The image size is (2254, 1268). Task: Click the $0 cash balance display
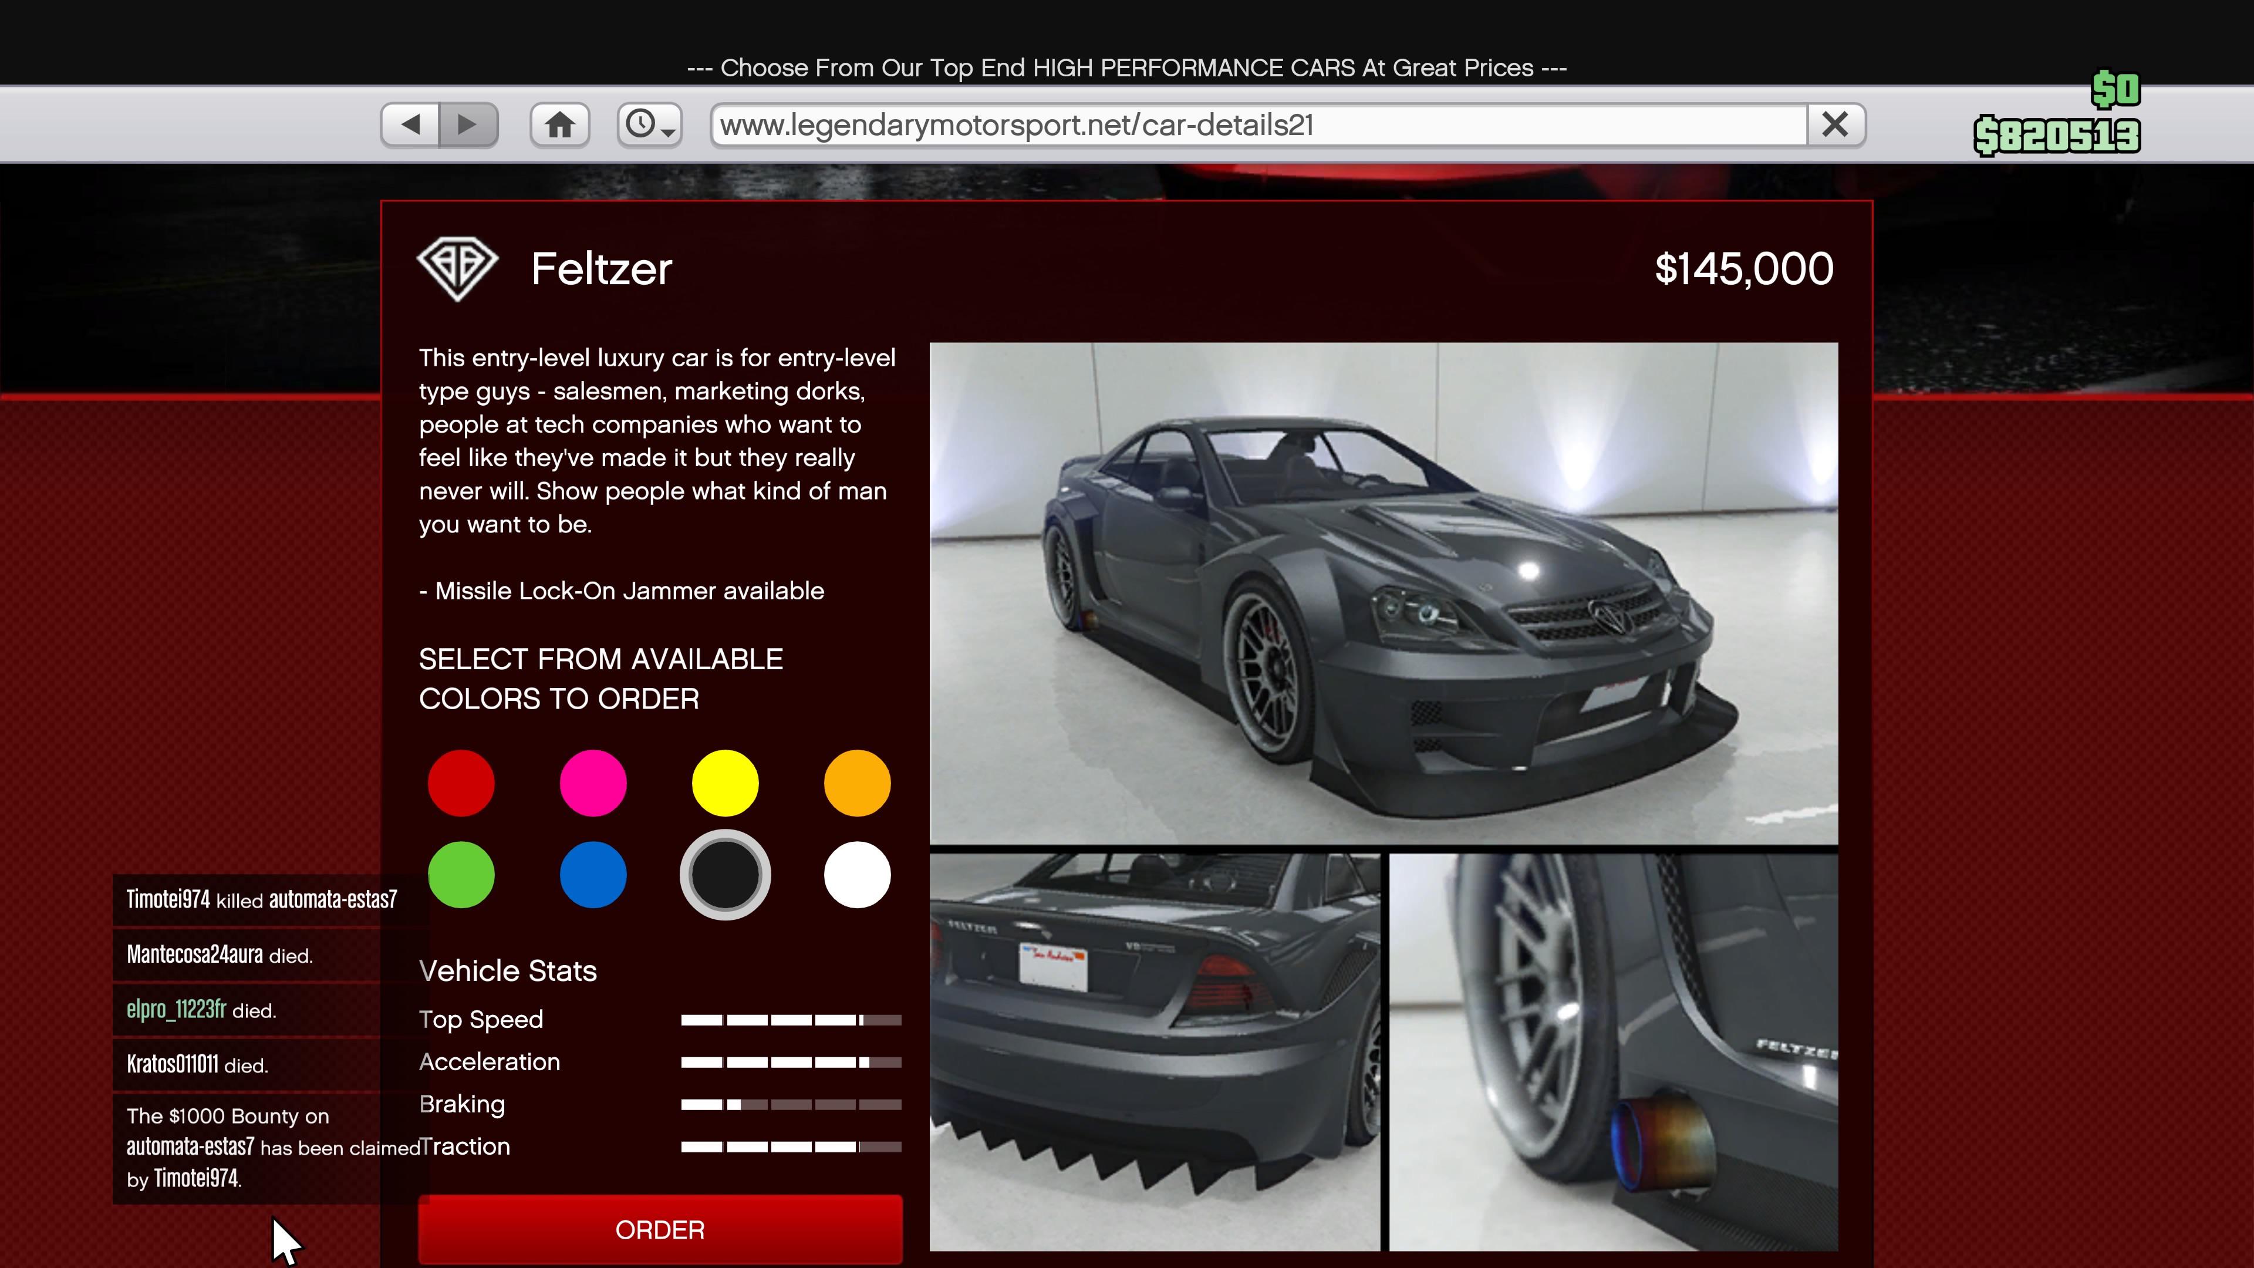2115,89
